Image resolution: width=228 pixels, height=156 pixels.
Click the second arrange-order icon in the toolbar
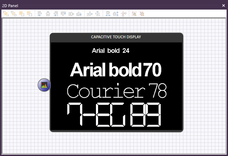(x=13, y=14)
